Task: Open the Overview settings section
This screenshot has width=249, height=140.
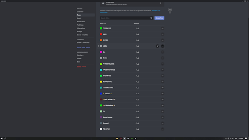Action: pyautogui.click(x=80, y=12)
